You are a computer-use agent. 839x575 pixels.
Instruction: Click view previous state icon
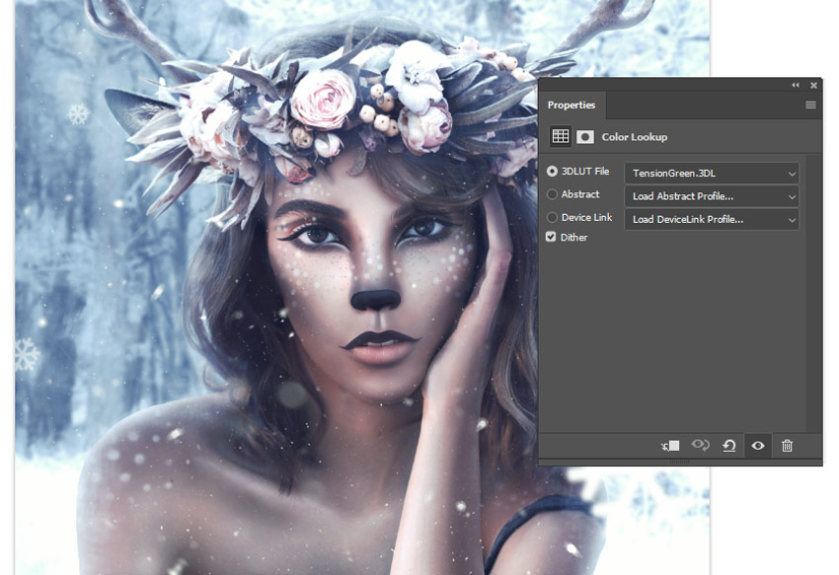(x=701, y=445)
